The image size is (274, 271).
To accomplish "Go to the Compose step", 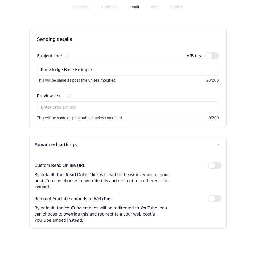I will [x=81, y=7].
